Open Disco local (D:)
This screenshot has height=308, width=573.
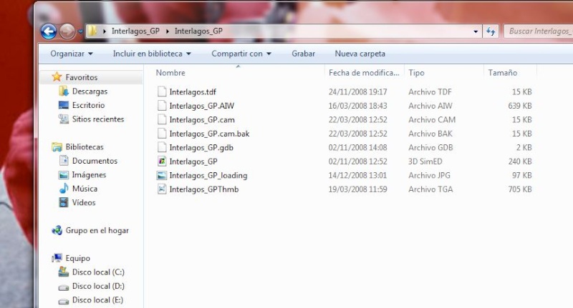tap(98, 286)
